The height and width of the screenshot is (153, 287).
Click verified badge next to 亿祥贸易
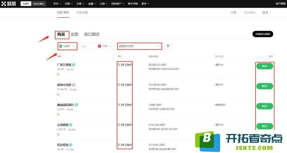71,145
